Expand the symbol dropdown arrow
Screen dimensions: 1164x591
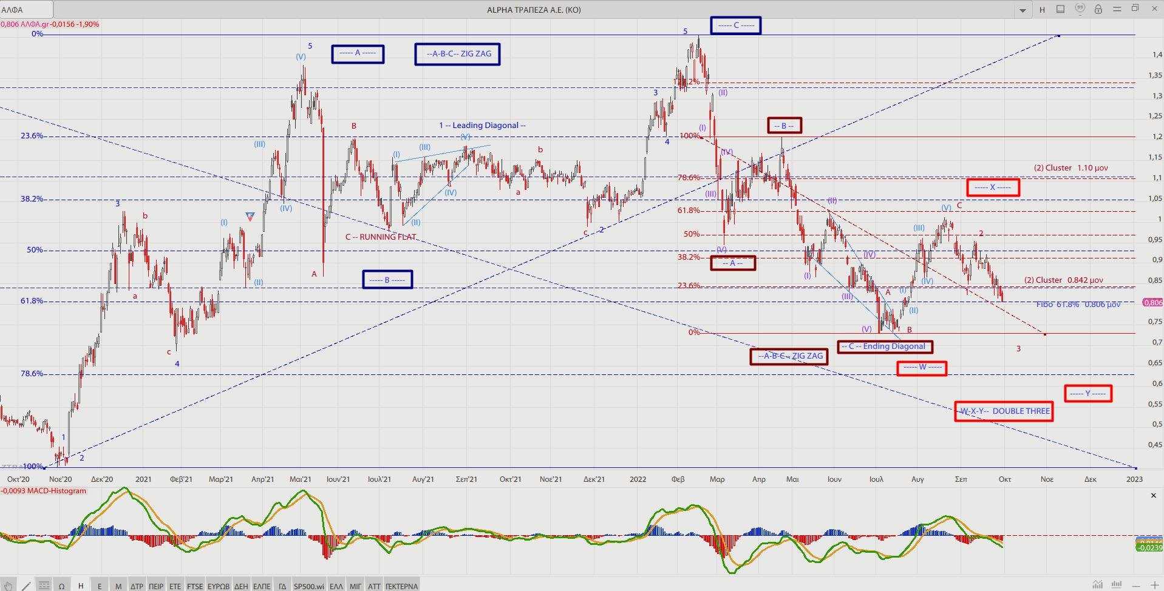pyautogui.click(x=1023, y=10)
